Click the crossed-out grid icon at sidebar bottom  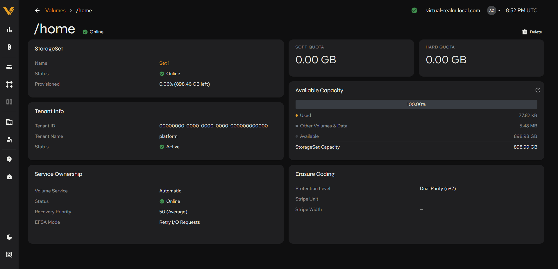9,254
